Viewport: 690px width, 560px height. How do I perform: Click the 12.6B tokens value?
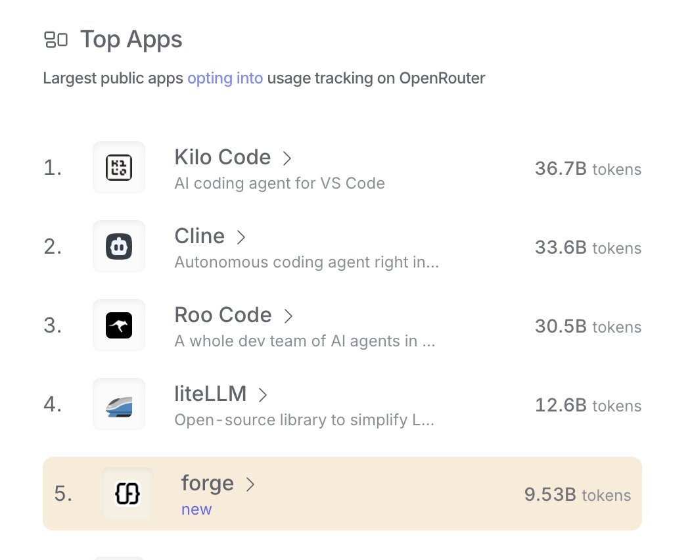(x=588, y=405)
